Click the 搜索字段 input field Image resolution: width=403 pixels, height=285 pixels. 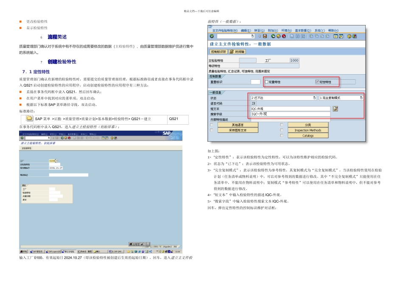point(291,114)
